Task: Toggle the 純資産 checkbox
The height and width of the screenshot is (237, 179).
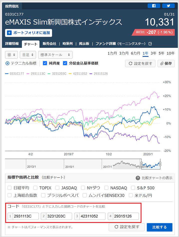Action: pos(45,63)
